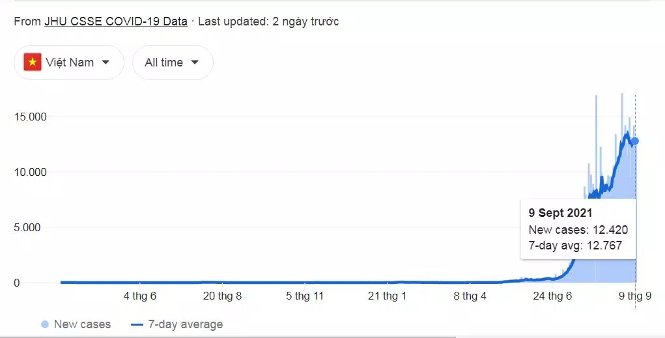Click the 7-day avg: 12.767 tooltip line
The image size is (665, 338).
(575, 246)
